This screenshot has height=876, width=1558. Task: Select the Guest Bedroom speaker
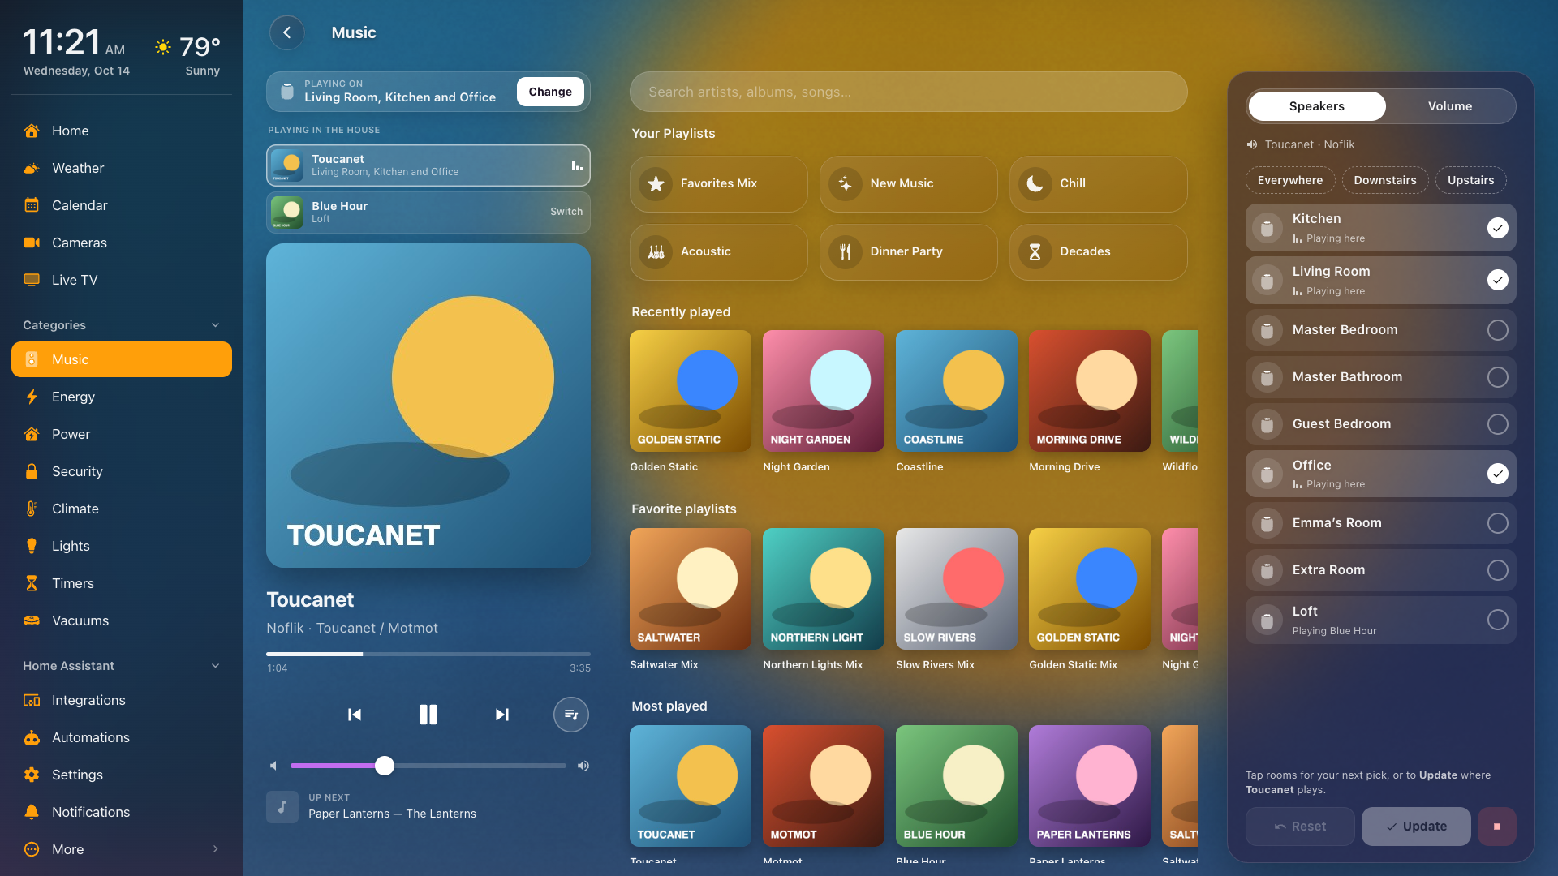[x=1497, y=424]
